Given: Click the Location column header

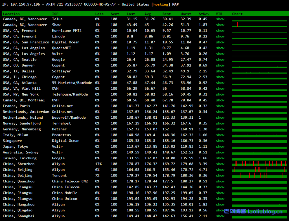Looking at the screenshot, I should coord(11,14).
